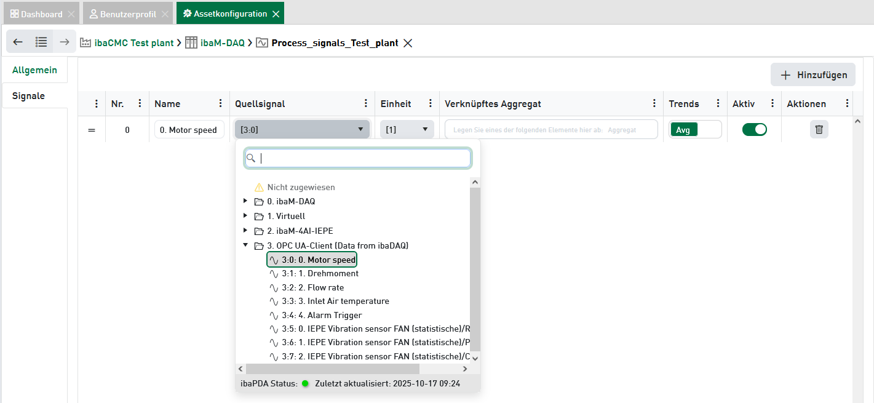The height and width of the screenshot is (403, 874).
Task: Open the Einheit [1] dropdown
Action: click(x=407, y=130)
